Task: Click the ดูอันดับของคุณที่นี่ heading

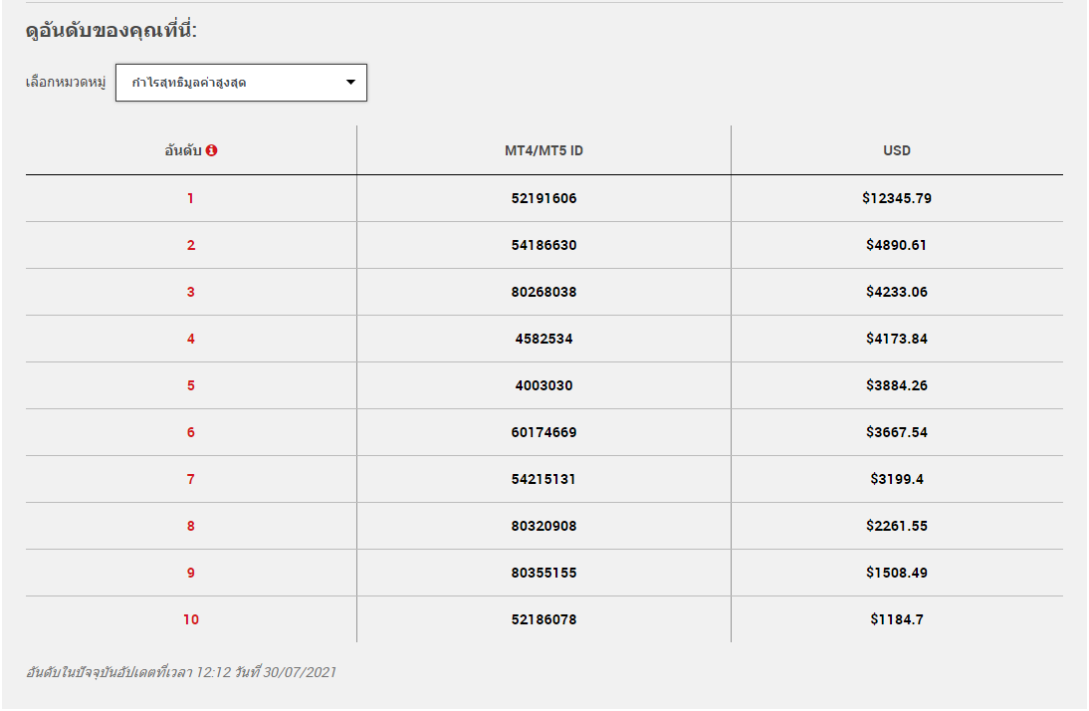Action: [111, 31]
